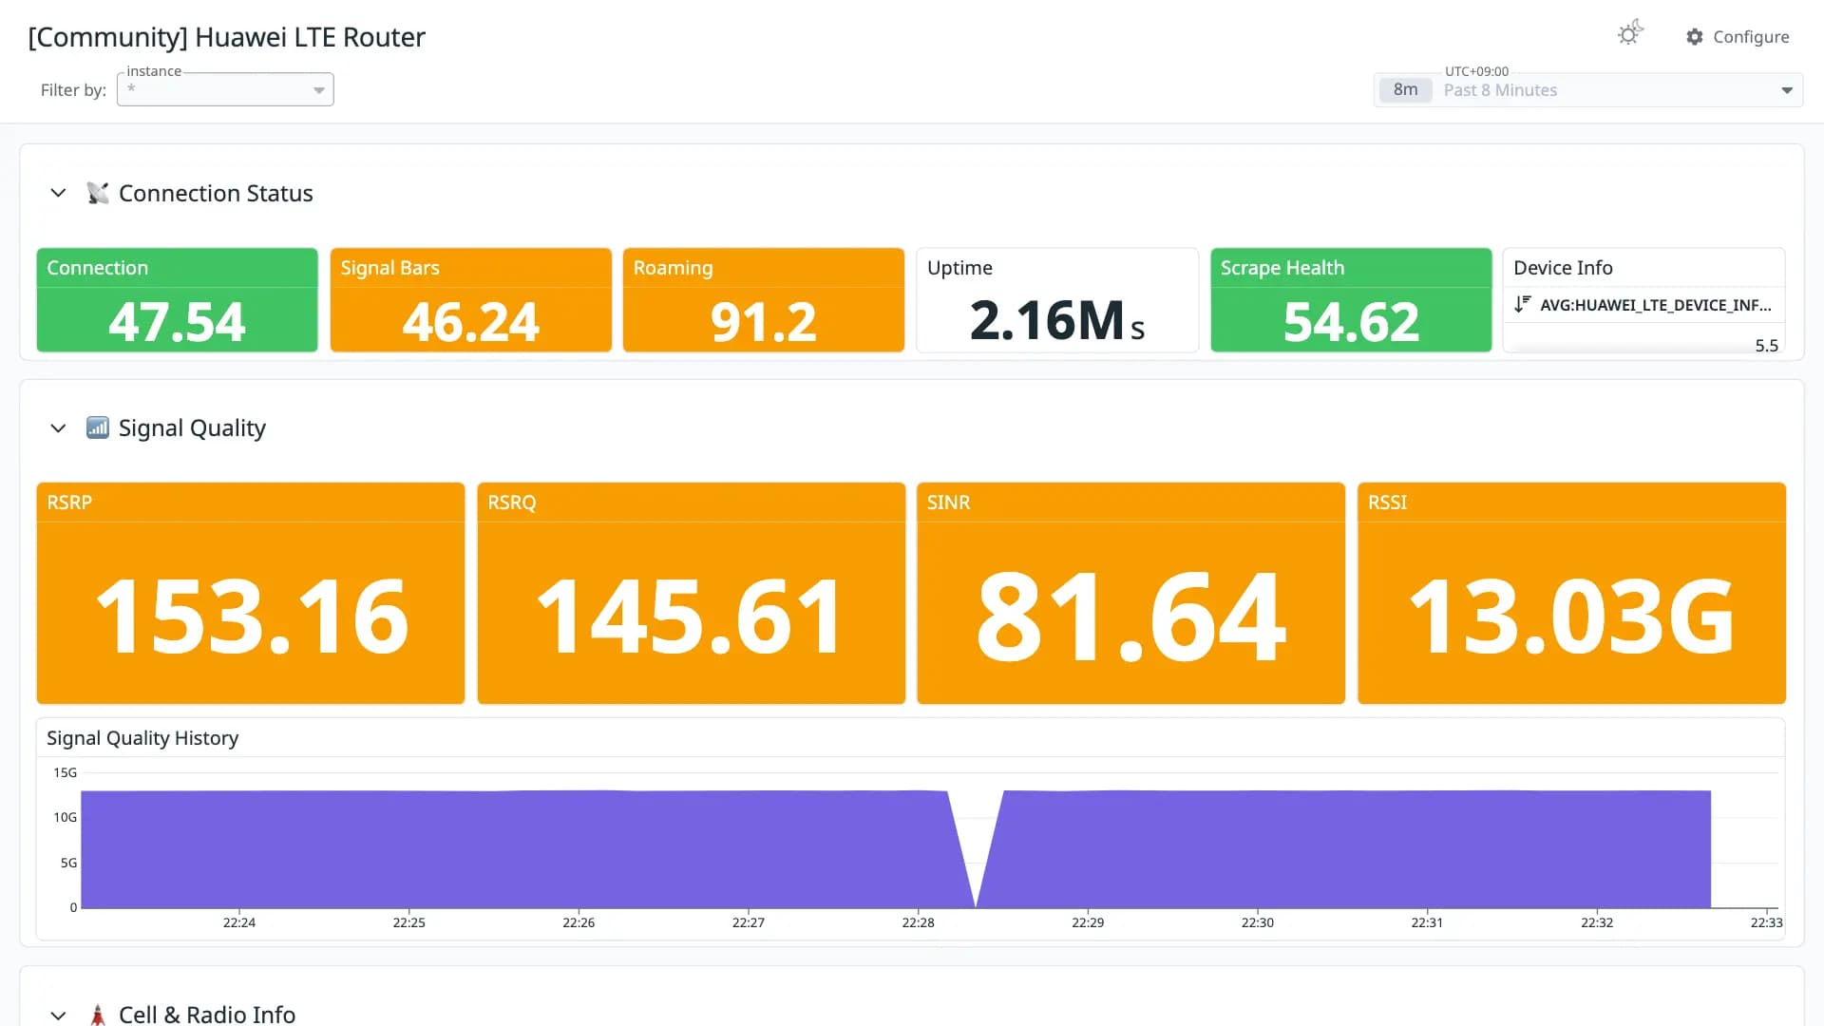Open the RSSI 13.03G panel
The height and width of the screenshot is (1026, 1824).
click(x=1572, y=594)
